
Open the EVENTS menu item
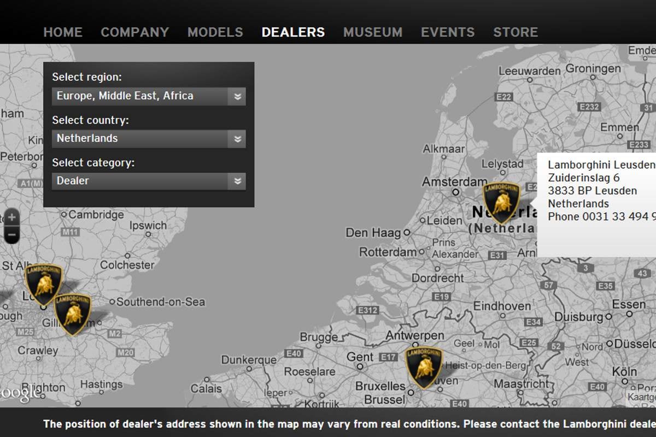pyautogui.click(x=448, y=32)
